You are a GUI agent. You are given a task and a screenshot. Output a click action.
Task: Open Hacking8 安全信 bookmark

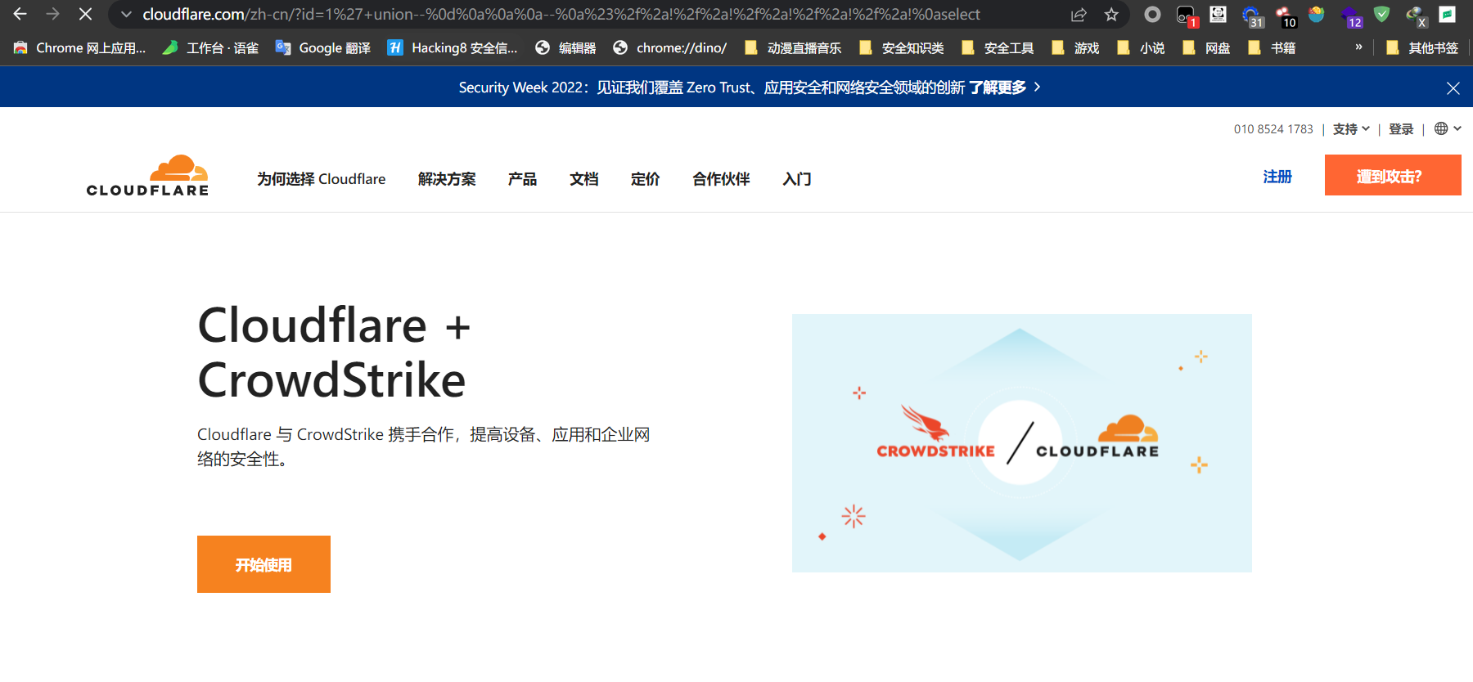click(453, 48)
